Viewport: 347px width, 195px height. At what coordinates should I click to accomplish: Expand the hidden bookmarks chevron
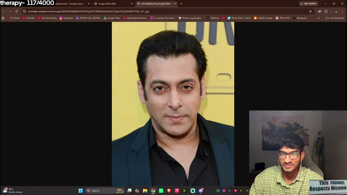[x=319, y=18]
